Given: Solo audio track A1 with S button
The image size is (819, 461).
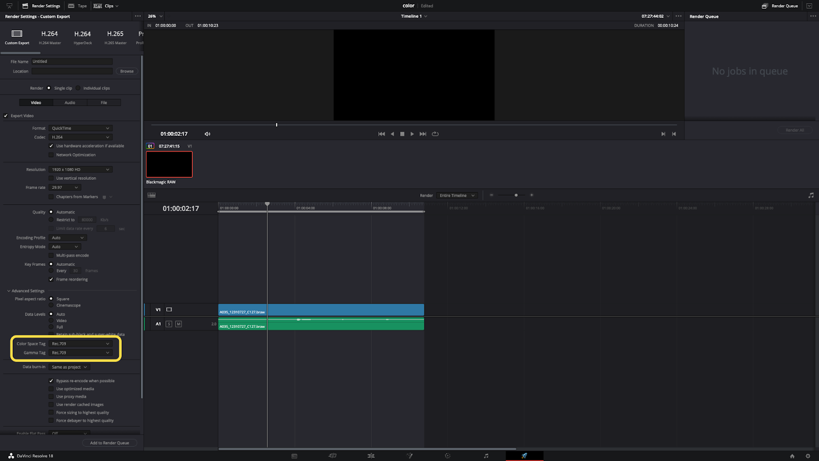Looking at the screenshot, I should [x=169, y=324].
